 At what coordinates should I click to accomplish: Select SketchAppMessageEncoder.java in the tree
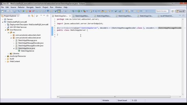(x=31, y=45)
